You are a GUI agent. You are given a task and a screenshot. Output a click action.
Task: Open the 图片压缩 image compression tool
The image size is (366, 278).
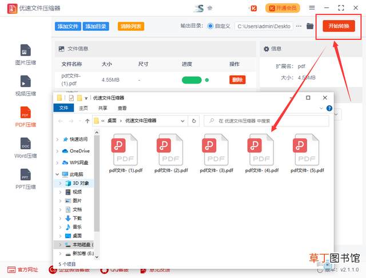click(25, 54)
